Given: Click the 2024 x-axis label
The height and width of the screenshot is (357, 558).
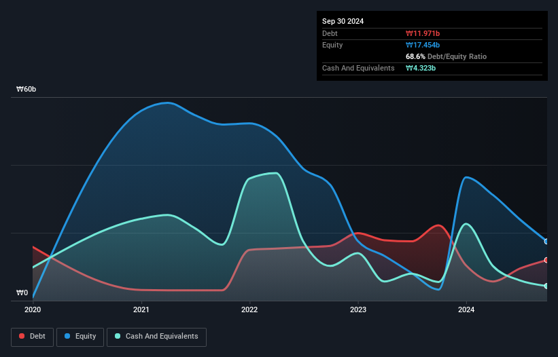Looking at the screenshot, I should pos(466,309).
